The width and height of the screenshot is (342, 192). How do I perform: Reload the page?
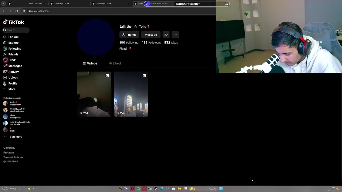click(x=17, y=11)
